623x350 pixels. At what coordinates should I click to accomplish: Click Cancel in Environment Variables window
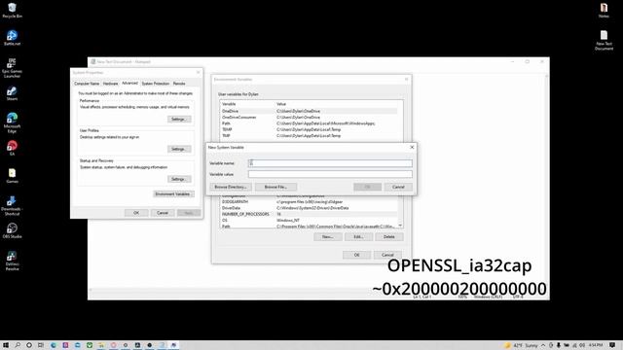tap(387, 255)
